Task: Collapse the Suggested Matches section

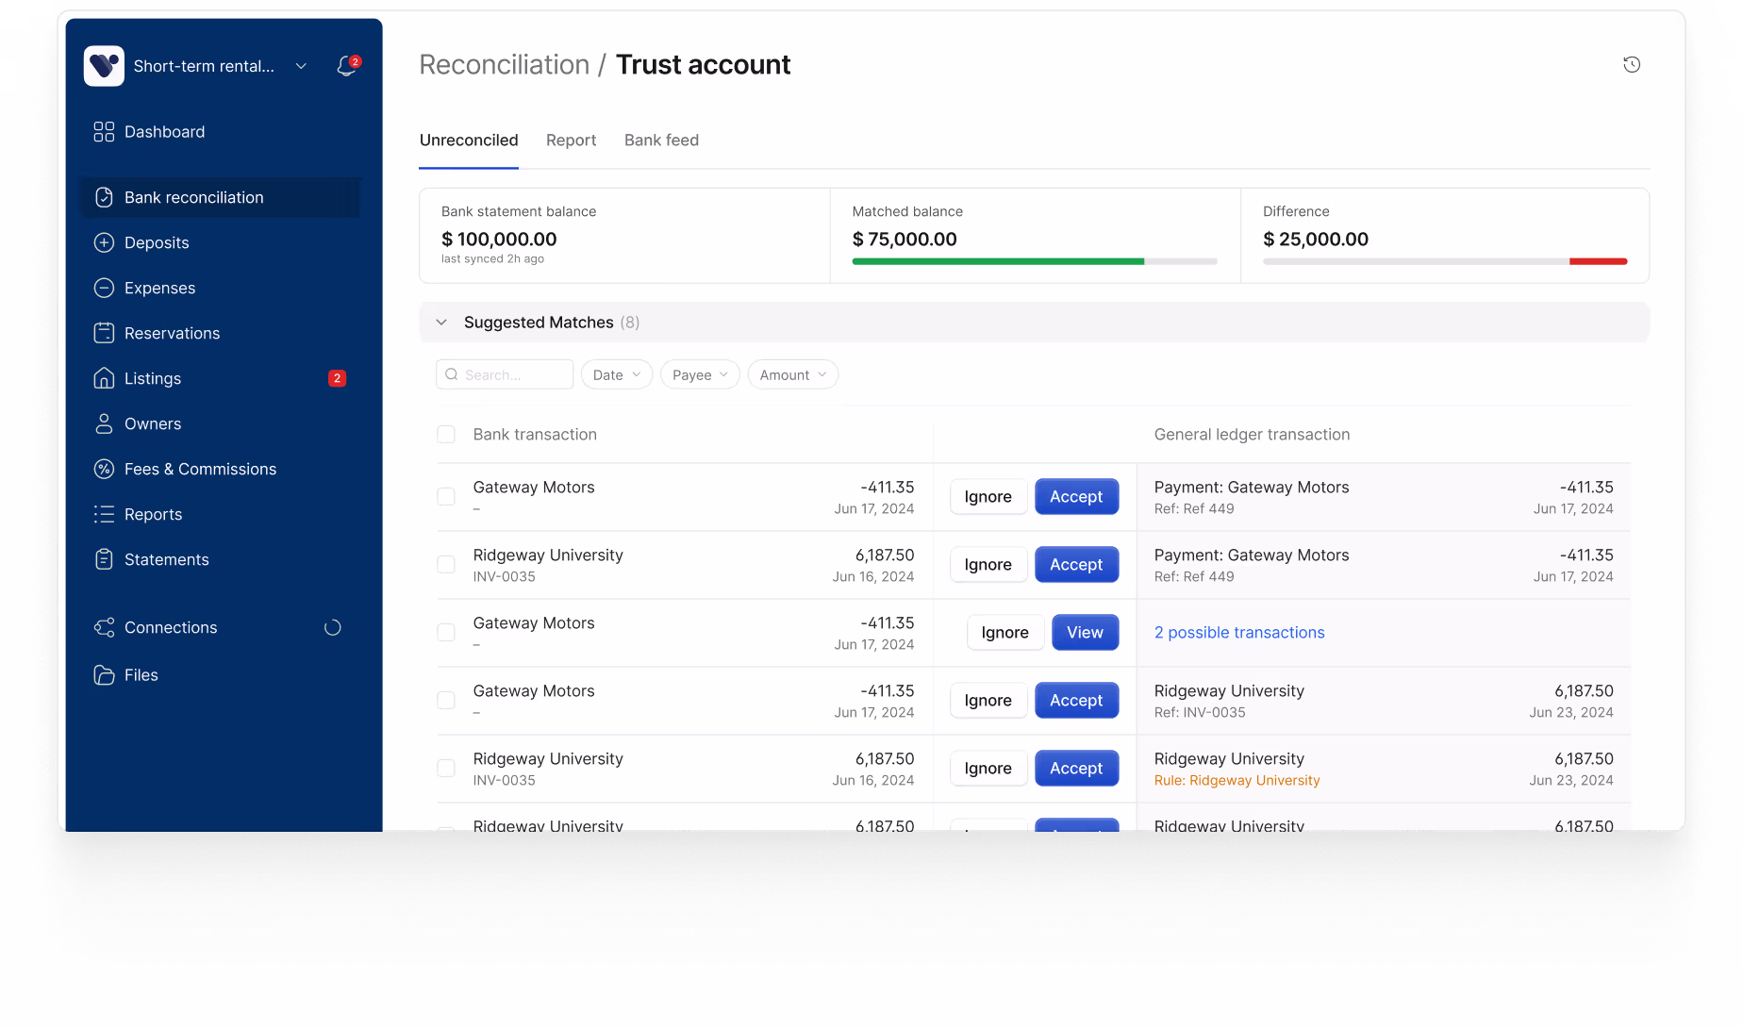Action: [x=440, y=322]
